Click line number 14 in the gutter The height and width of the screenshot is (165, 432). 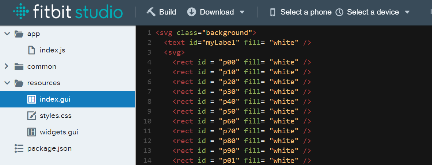148,161
